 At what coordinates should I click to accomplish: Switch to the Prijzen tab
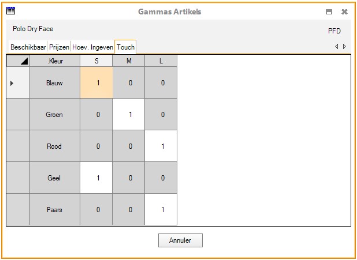point(59,47)
